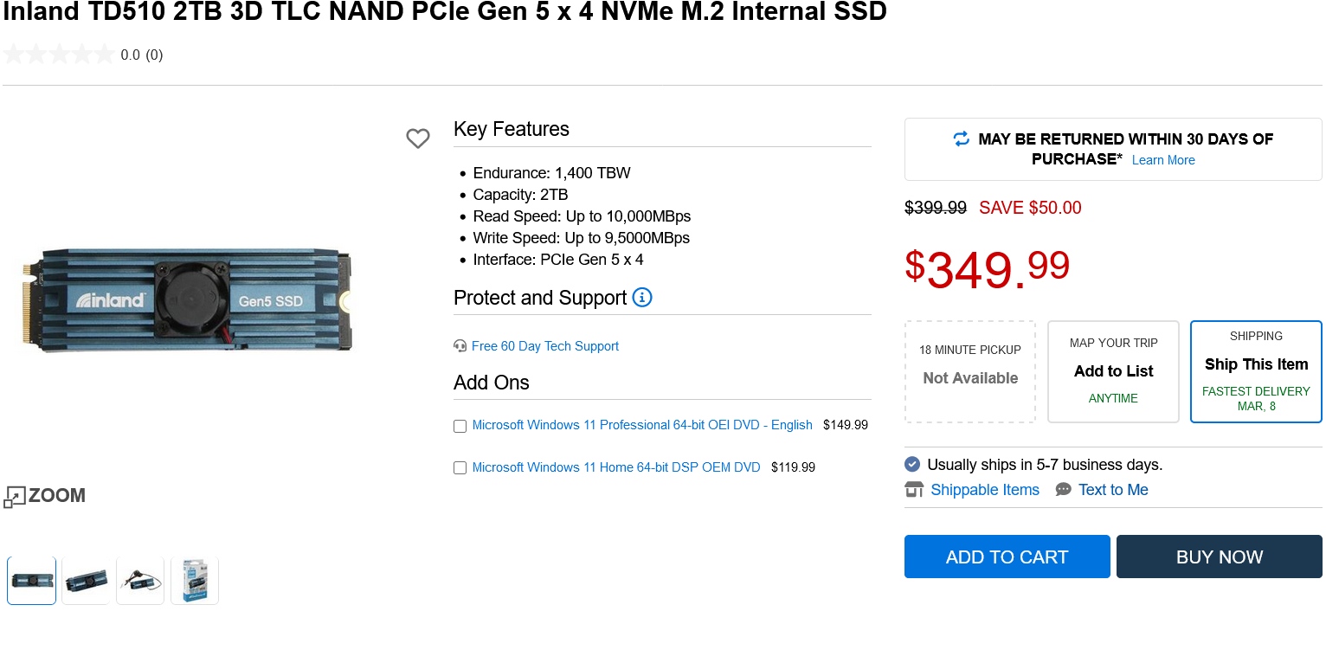Click the heart wishlist icon
The height and width of the screenshot is (650, 1326).
point(418,138)
